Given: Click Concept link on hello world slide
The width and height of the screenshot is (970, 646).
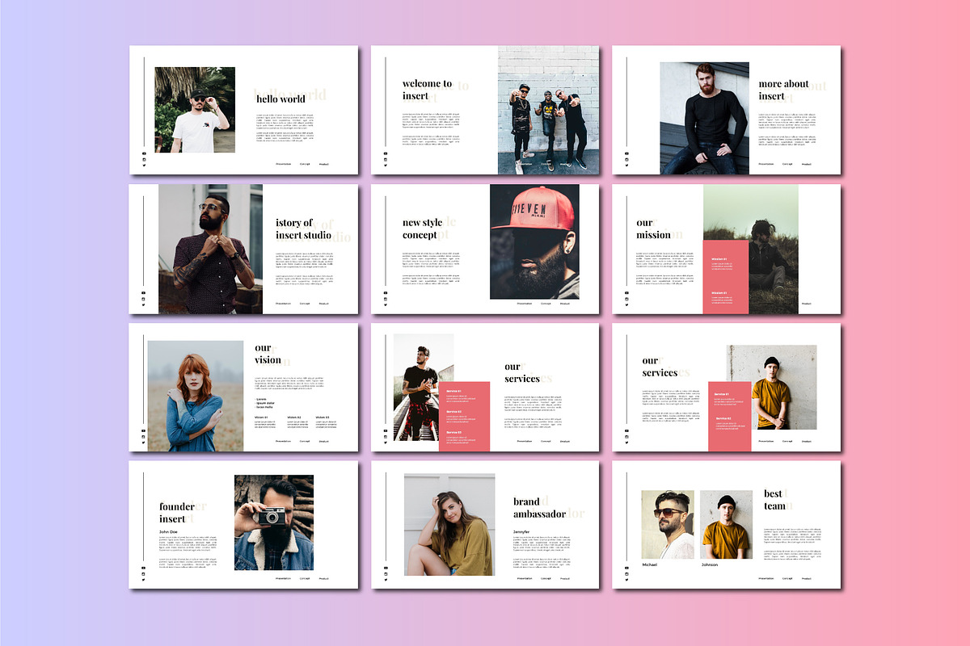Looking at the screenshot, I should [x=305, y=164].
